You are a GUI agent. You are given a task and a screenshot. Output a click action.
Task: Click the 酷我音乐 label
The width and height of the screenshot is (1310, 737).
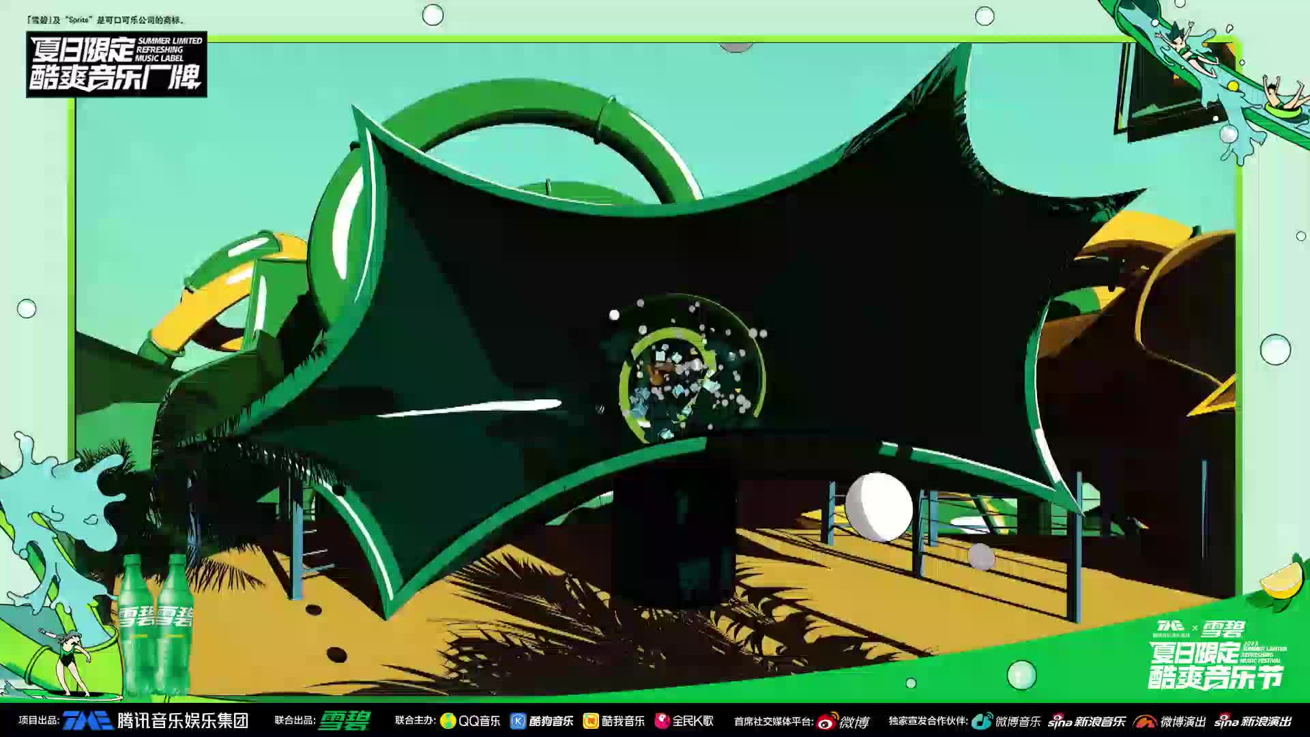point(623,721)
